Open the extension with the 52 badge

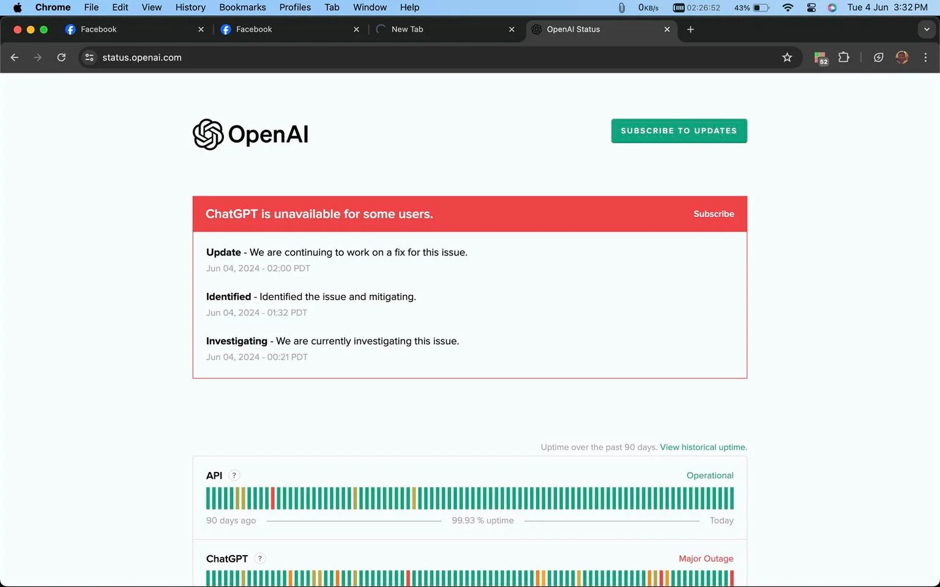[x=821, y=58]
